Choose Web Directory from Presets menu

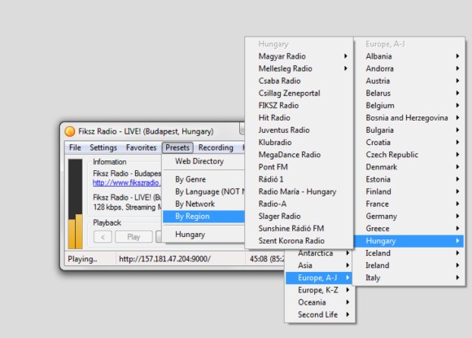[x=203, y=161]
